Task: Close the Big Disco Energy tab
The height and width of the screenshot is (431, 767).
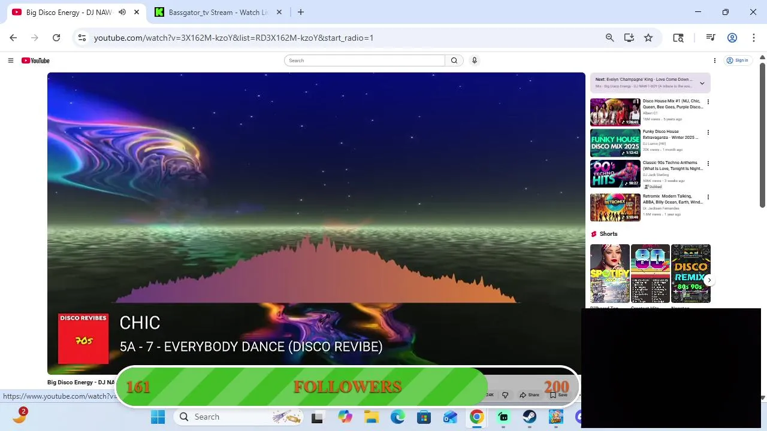Action: pyautogui.click(x=137, y=12)
